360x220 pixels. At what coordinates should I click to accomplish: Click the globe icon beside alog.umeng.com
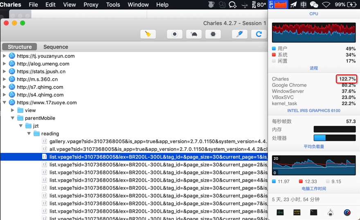(x=12, y=63)
